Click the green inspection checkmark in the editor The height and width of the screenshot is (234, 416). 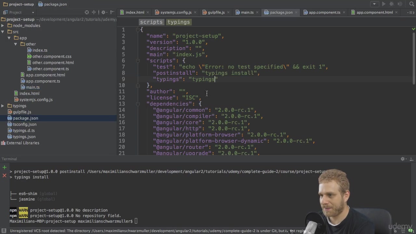tap(413, 29)
